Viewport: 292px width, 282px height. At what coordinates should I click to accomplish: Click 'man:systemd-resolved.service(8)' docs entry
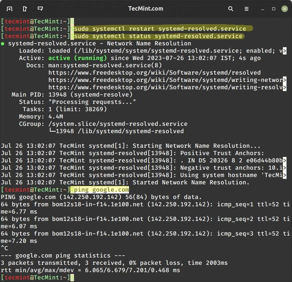105,65
